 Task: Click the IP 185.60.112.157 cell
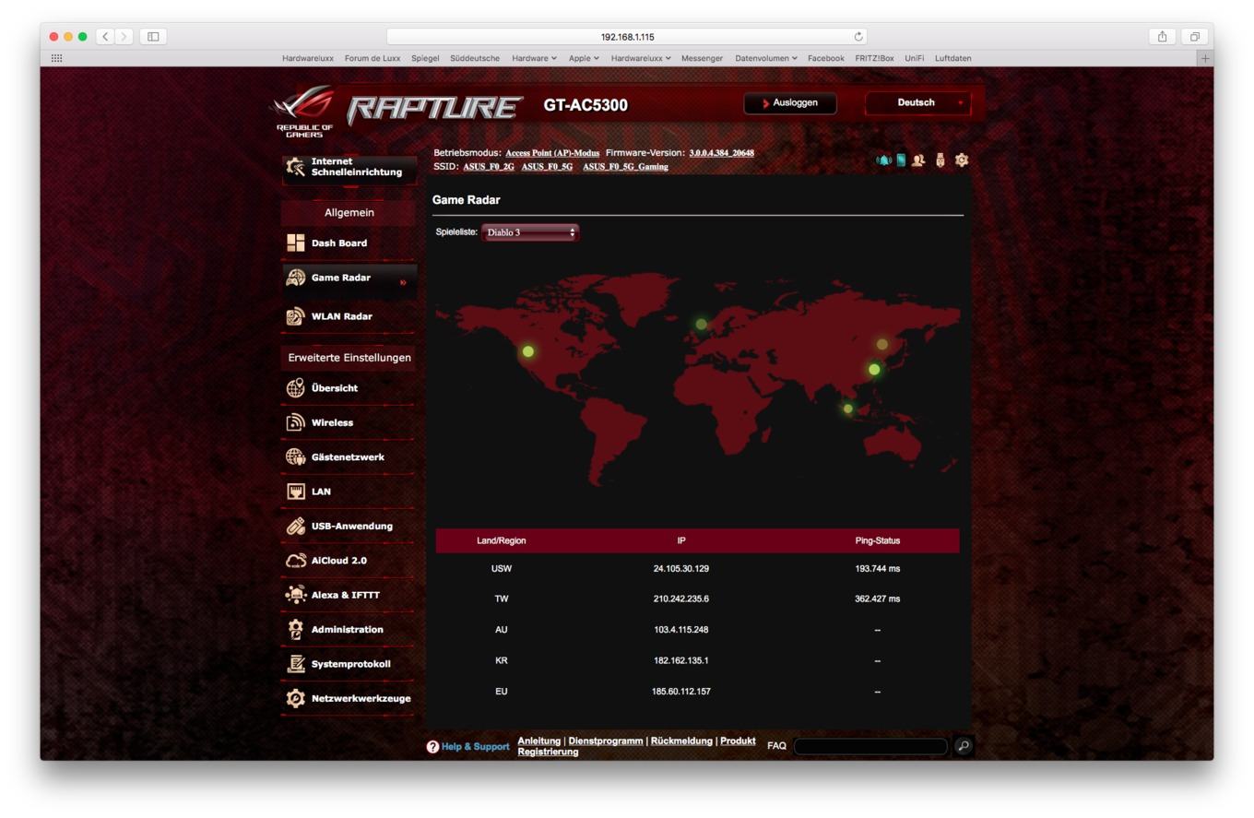click(x=681, y=692)
